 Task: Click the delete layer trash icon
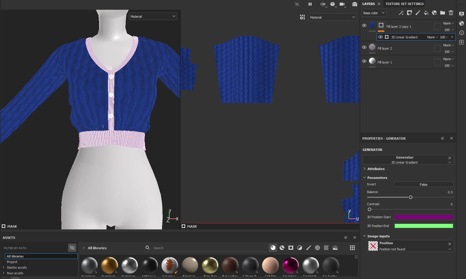tap(451, 13)
